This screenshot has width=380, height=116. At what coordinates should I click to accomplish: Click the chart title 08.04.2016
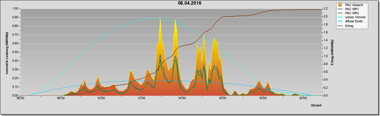click(190, 3)
